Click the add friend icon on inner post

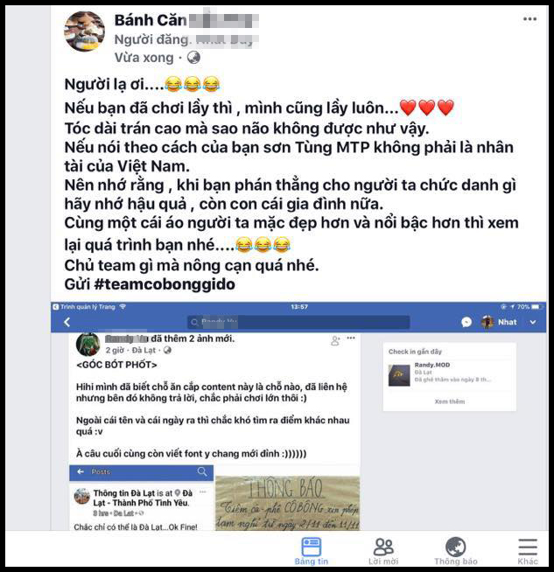[335, 341]
